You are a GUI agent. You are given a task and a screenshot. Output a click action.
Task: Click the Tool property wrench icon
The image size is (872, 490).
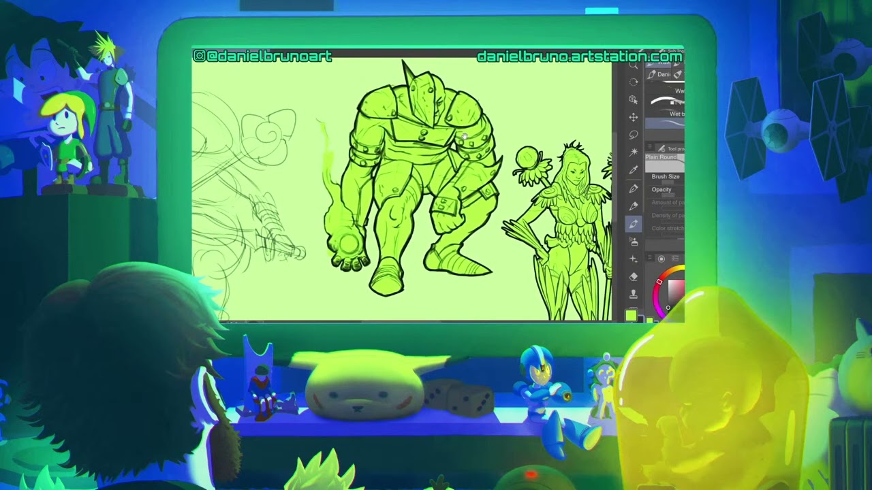[661, 148]
